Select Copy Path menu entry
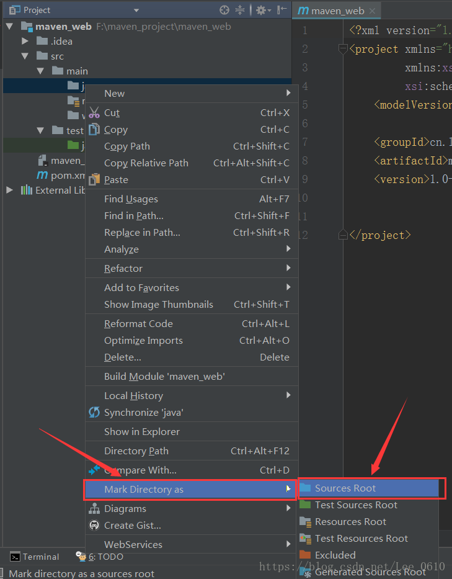 192,146
